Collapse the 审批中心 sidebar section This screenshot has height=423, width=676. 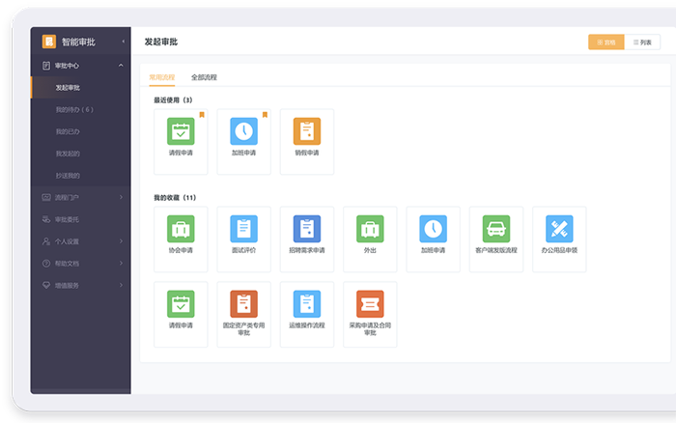[121, 66]
